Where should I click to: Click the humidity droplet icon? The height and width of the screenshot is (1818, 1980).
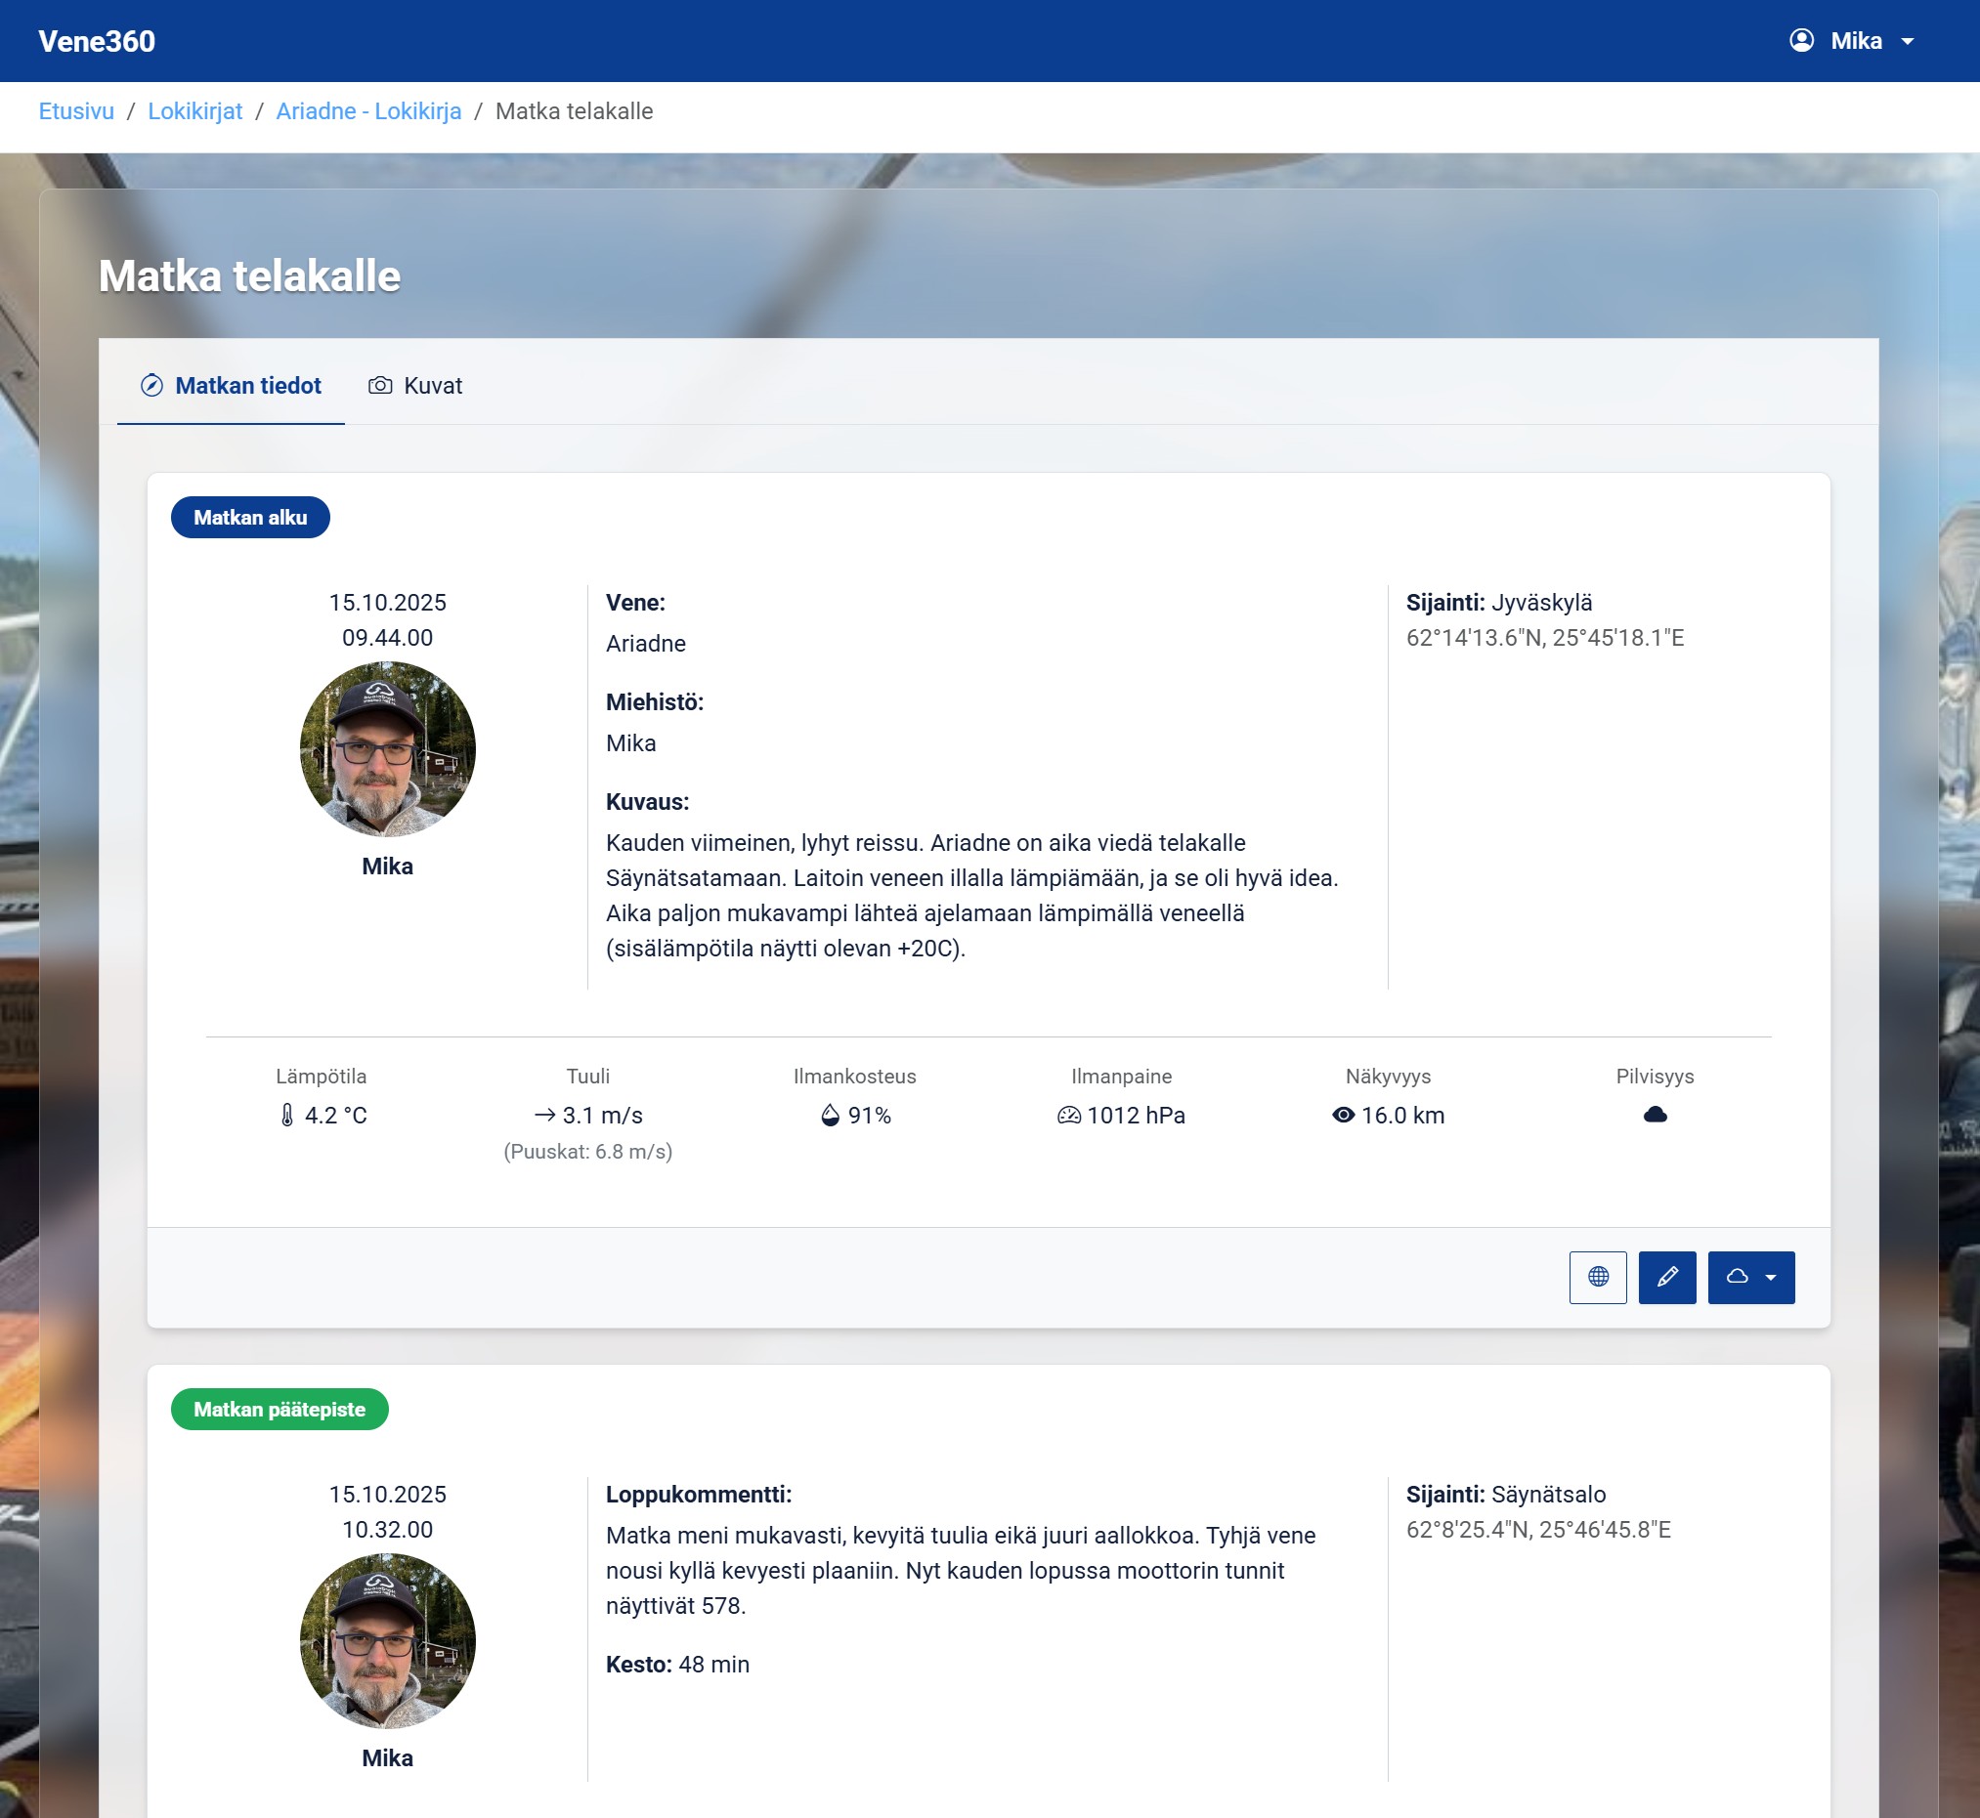[x=830, y=1115]
